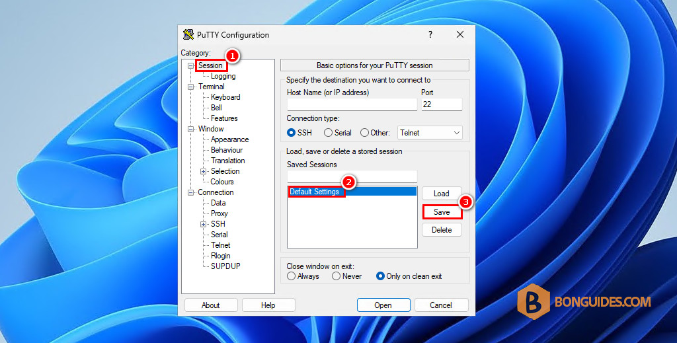677x343 pixels.
Task: Select the Colours category
Action: pyautogui.click(x=222, y=182)
